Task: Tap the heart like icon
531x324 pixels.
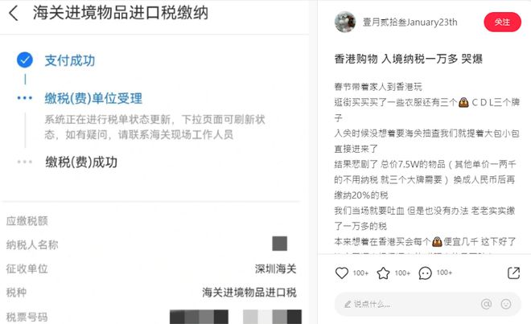Action: point(342,273)
